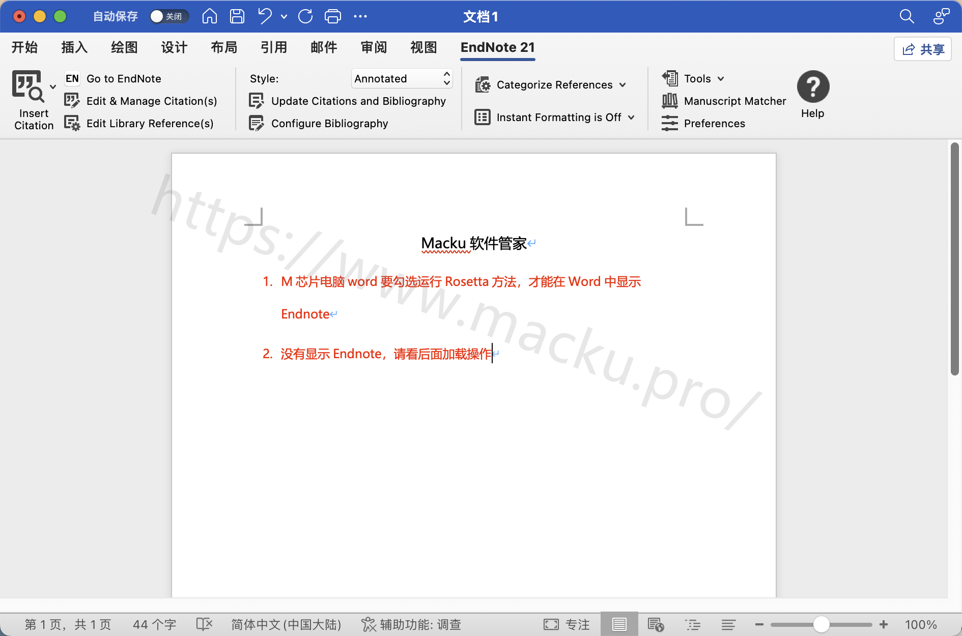Screen dimensions: 962x636
Task: Open Edit & Manage Citation(s)
Action: pos(141,101)
